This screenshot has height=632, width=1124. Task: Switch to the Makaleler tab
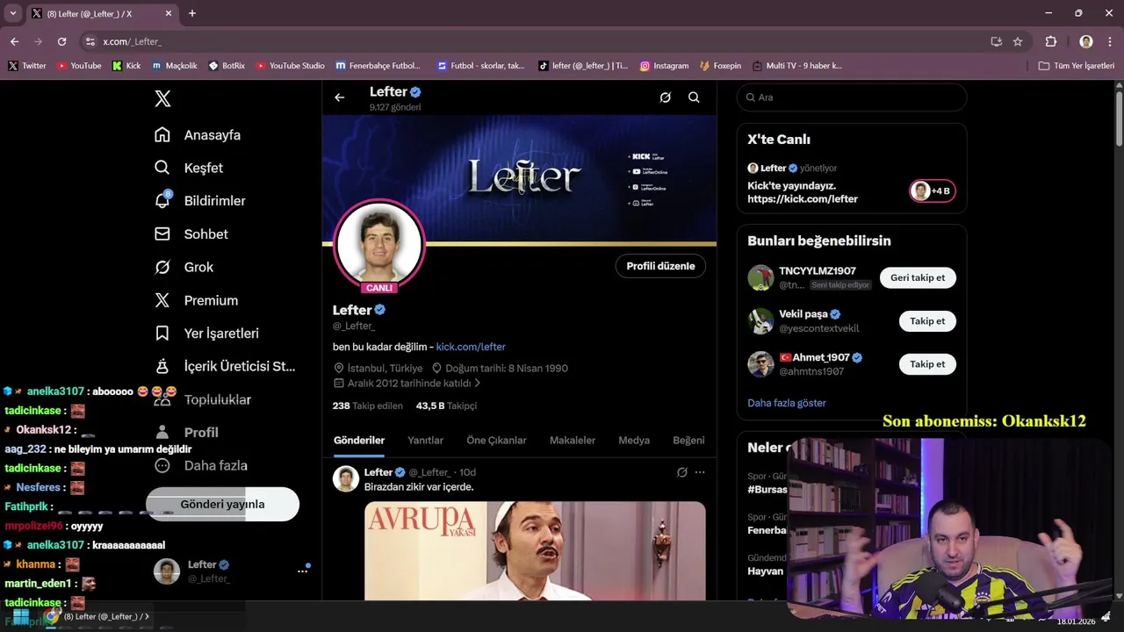[x=573, y=441]
